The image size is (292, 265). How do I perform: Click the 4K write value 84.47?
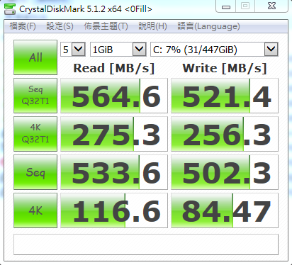coord(225,210)
